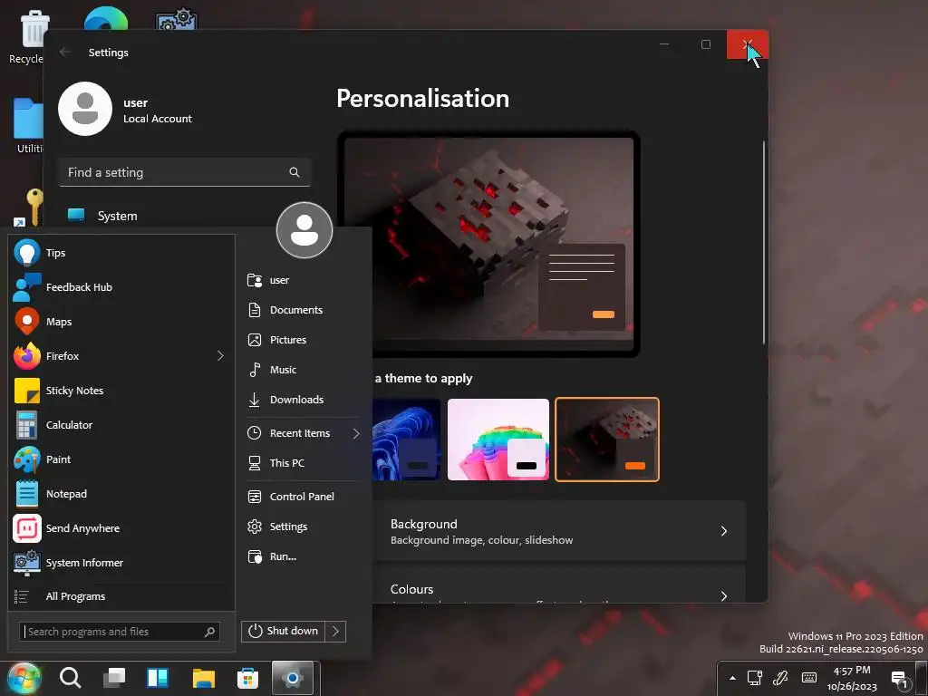928x696 pixels.
Task: Launch the Calculator app
Action: (x=121, y=425)
